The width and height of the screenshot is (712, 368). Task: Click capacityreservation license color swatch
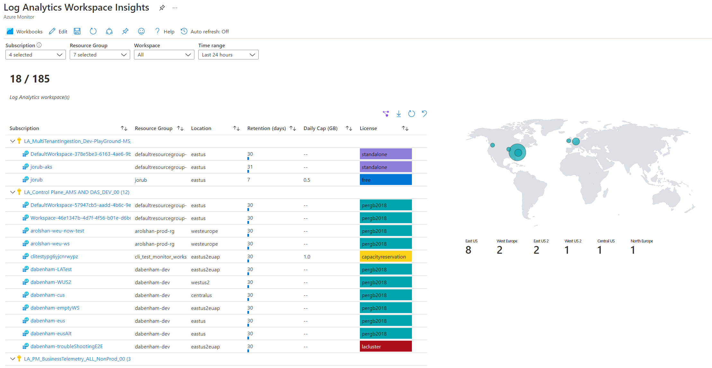click(385, 256)
